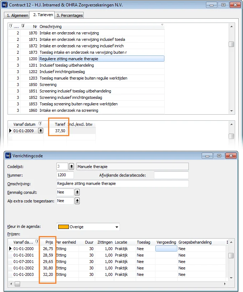Click the lookup arrow beside date 01-01-2009
The image size is (243, 292).
click(x=41, y=131)
